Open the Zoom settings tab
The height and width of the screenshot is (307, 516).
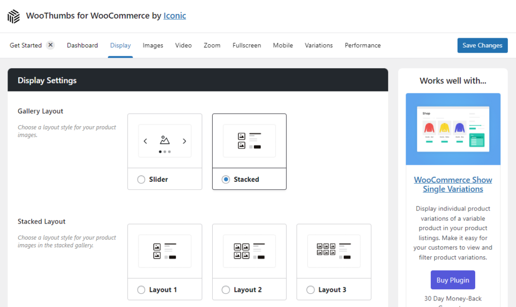[212, 45]
